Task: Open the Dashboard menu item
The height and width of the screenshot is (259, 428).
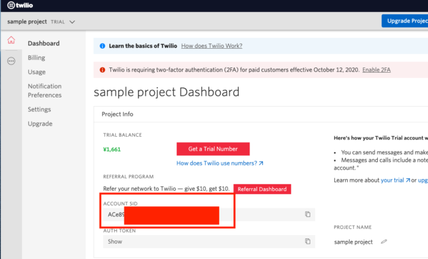Action: pyautogui.click(x=43, y=43)
